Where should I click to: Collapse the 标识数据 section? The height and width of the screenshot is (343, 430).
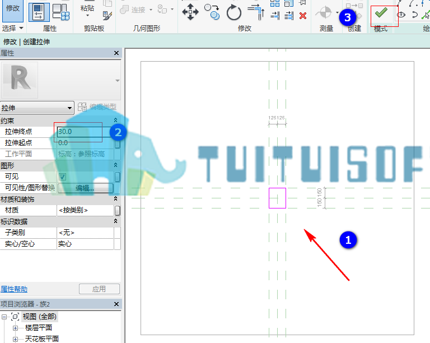[115, 221]
